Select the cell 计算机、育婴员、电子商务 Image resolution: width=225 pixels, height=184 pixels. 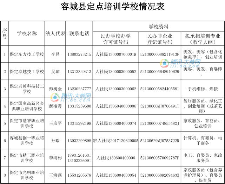(x=203, y=141)
